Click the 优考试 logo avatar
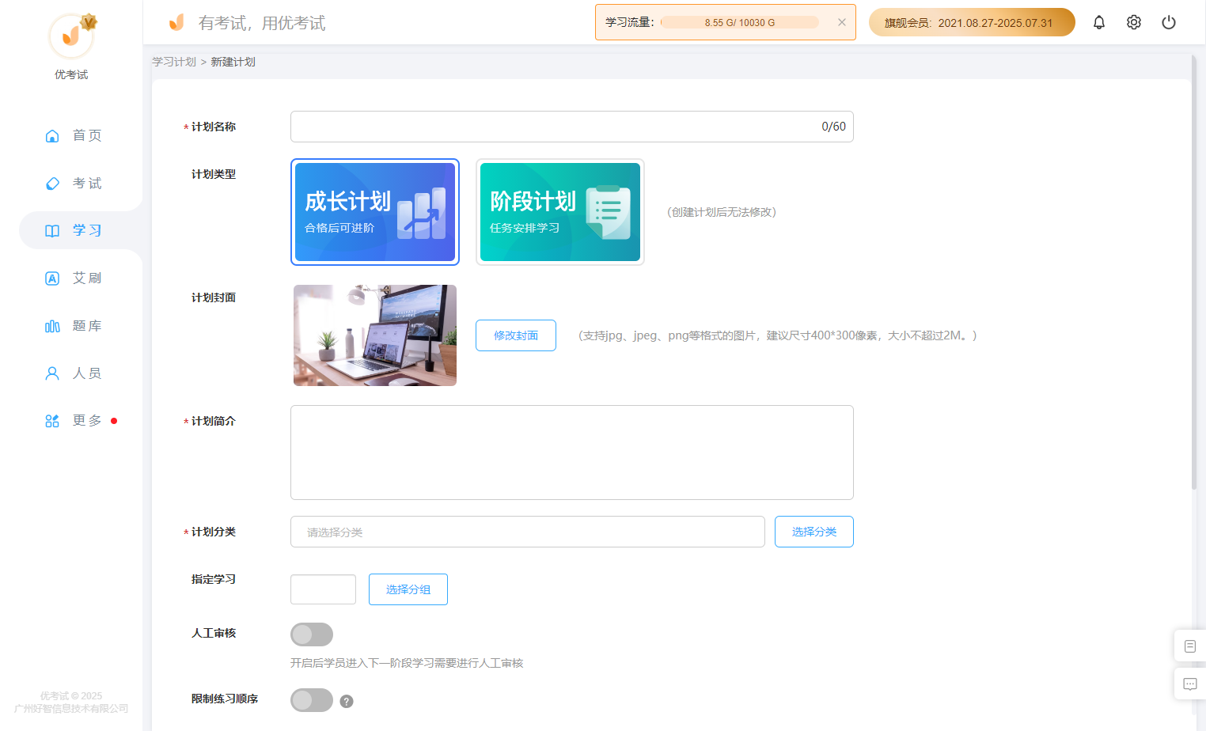Image resolution: width=1206 pixels, height=731 pixels. point(71,36)
